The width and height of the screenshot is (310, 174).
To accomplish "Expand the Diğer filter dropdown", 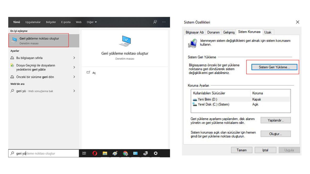I will tap(92, 22).
